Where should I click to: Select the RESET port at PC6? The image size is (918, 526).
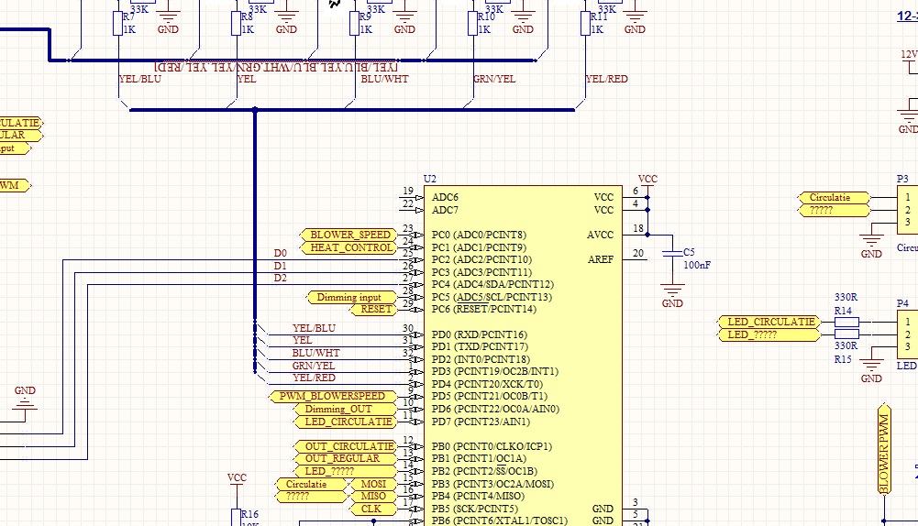tap(373, 309)
